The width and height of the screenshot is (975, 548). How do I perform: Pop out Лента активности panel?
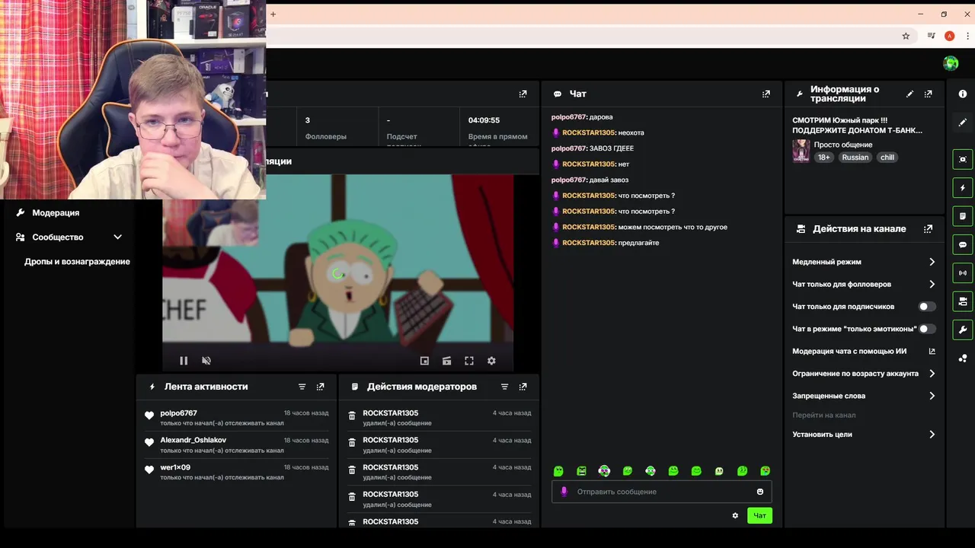click(x=320, y=387)
